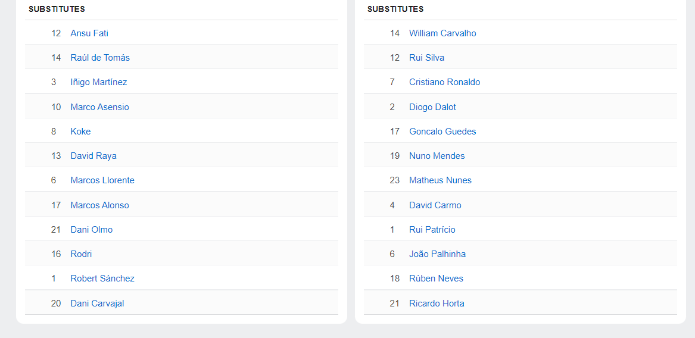The image size is (695, 338).
Task: Open William Carvalho's profile link
Action: pos(442,33)
